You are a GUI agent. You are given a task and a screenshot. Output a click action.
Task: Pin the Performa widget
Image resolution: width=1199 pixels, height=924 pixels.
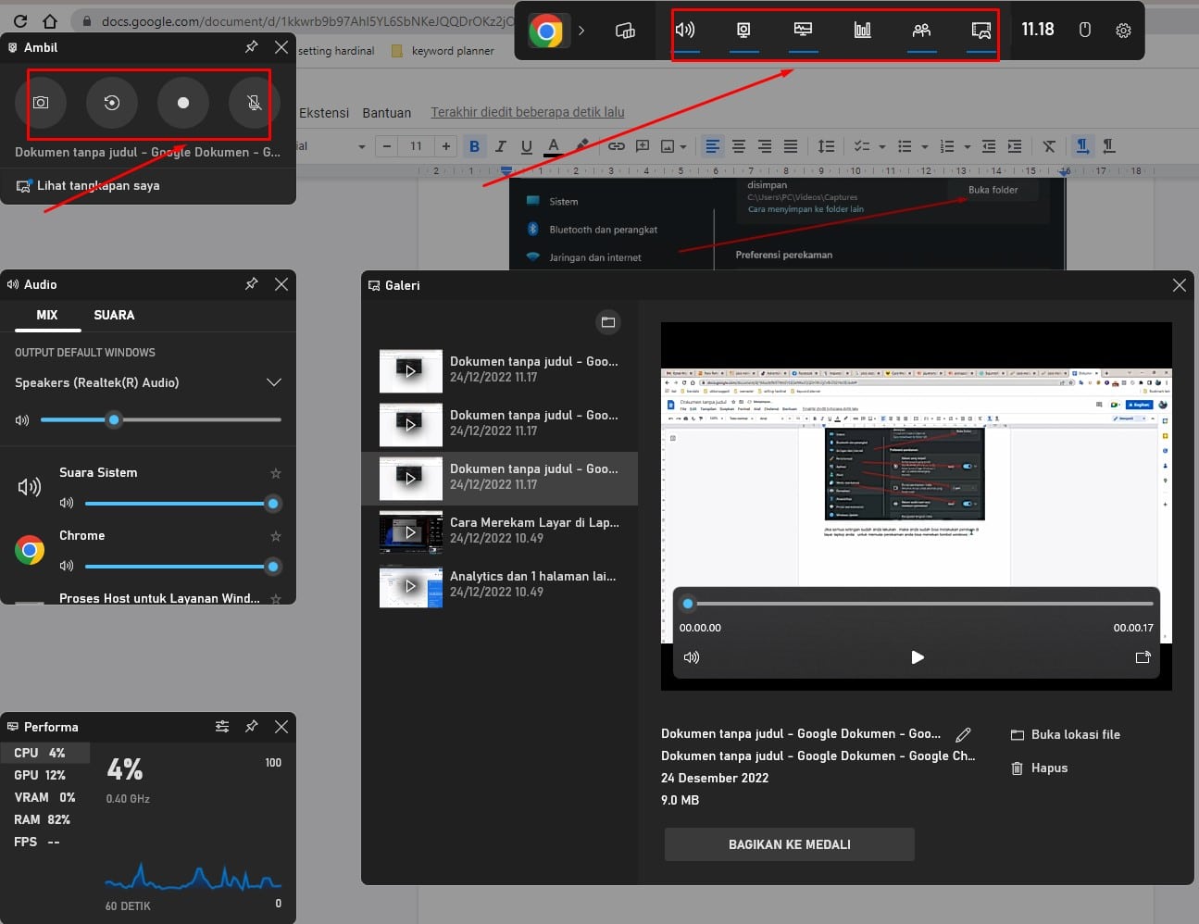(252, 727)
